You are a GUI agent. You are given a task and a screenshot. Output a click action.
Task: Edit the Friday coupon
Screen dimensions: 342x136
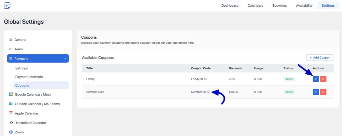[x=316, y=79]
